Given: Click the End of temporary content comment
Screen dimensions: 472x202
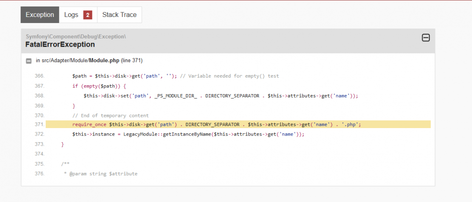Looking at the screenshot, I should click(110, 115).
